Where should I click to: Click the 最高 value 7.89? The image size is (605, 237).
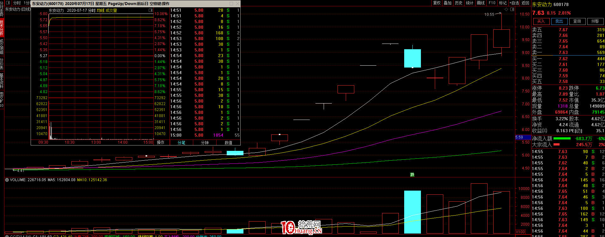pos(563,94)
